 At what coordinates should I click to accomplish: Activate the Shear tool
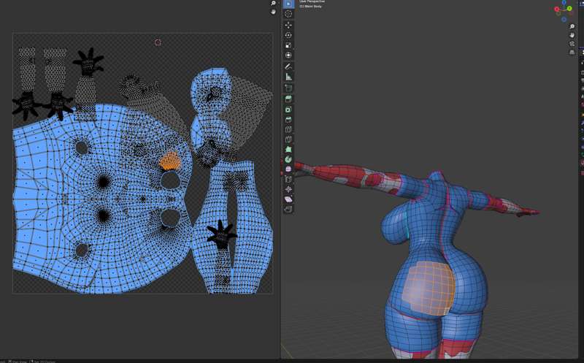(288, 199)
